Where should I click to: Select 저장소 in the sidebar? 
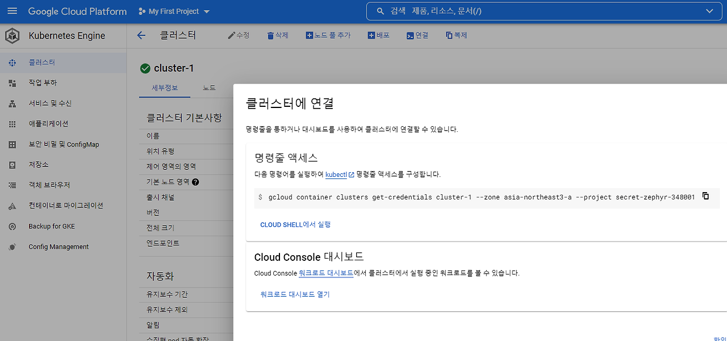pos(63,165)
